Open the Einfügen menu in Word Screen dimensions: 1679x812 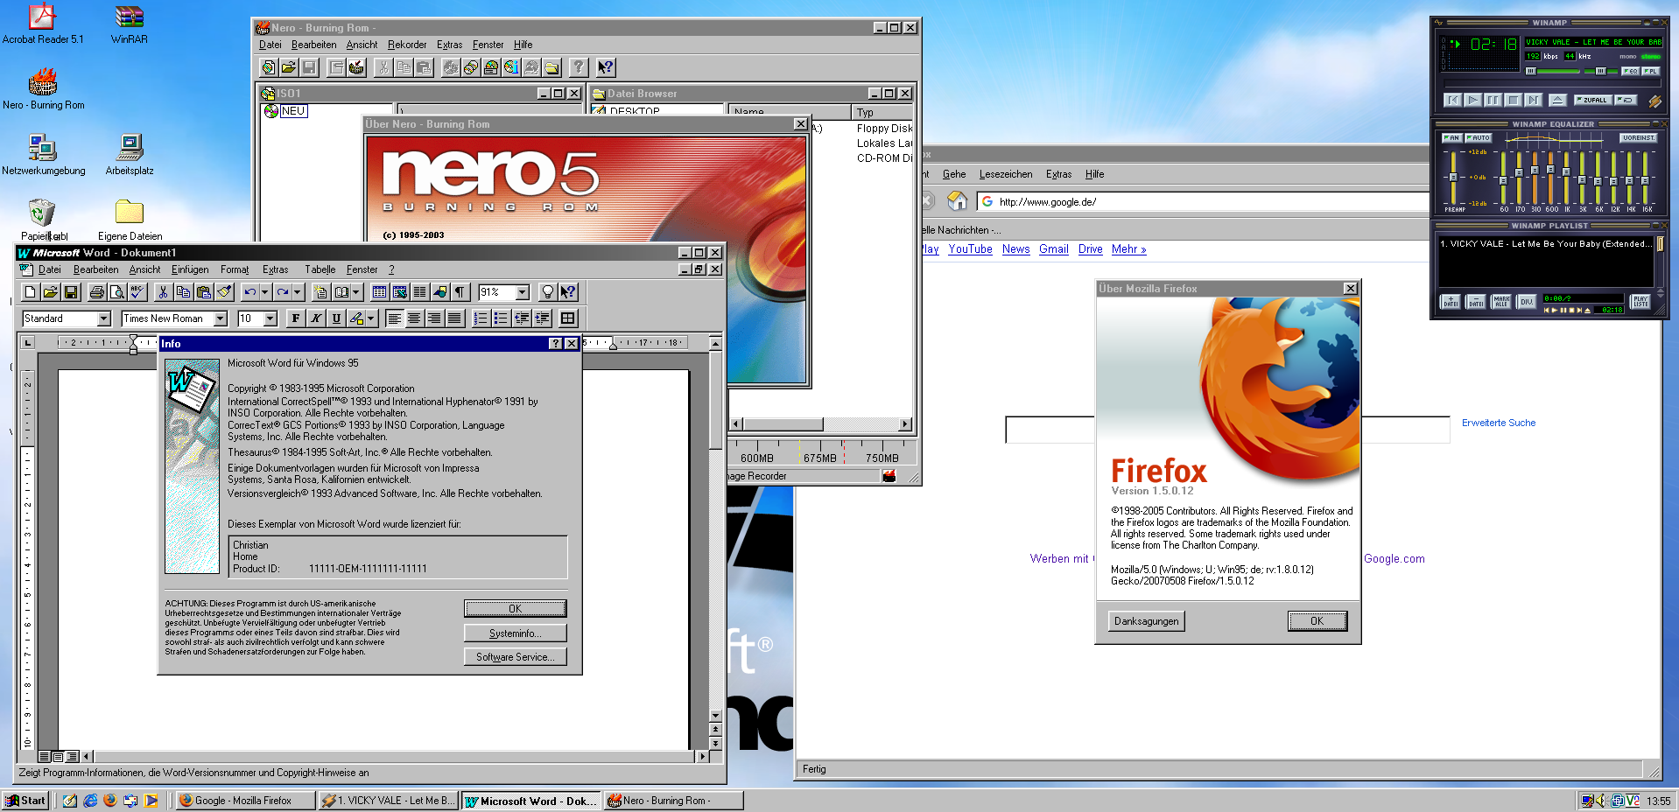(190, 269)
